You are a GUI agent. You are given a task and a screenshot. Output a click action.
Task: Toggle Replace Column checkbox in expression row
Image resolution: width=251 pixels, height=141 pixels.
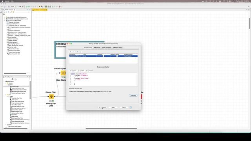click(117, 56)
